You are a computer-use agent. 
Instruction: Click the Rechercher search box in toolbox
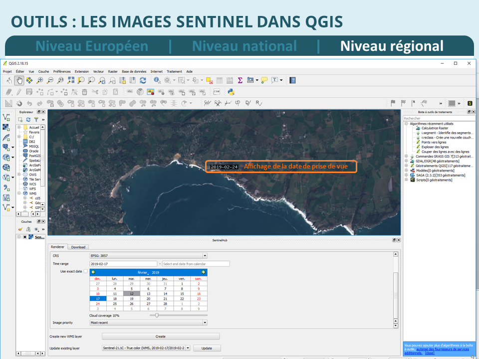pos(439,118)
